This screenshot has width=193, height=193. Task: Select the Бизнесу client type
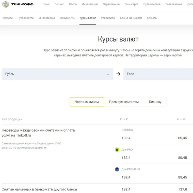pyautogui.click(x=155, y=102)
